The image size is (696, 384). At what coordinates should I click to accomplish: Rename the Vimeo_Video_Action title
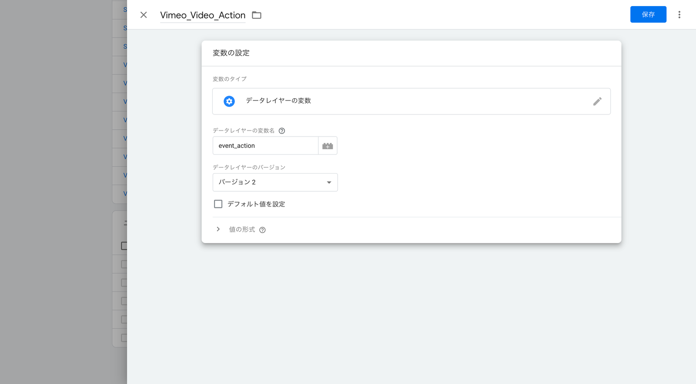(203, 15)
